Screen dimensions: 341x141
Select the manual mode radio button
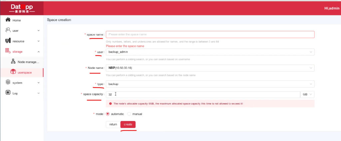[129, 114]
